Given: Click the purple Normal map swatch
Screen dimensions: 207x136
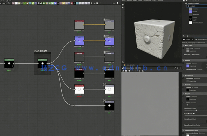Looking at the screenshot, I should (x=188, y=66).
